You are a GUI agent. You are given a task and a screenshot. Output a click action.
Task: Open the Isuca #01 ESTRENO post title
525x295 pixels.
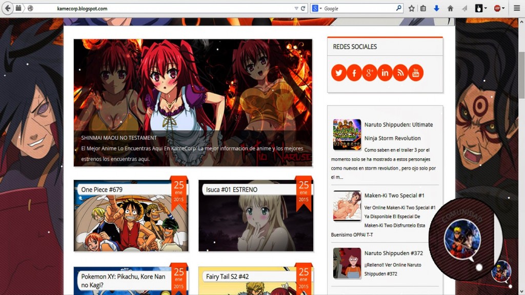[232, 189]
